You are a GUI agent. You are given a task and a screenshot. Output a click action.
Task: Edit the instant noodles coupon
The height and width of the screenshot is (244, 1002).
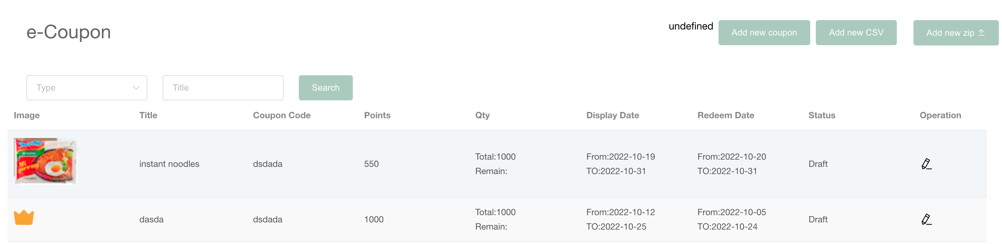point(926,164)
